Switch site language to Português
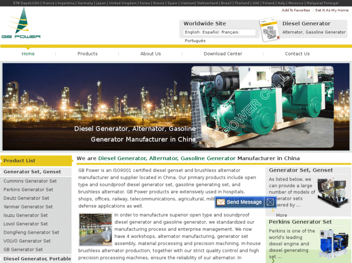352x263 pixels. point(195,41)
